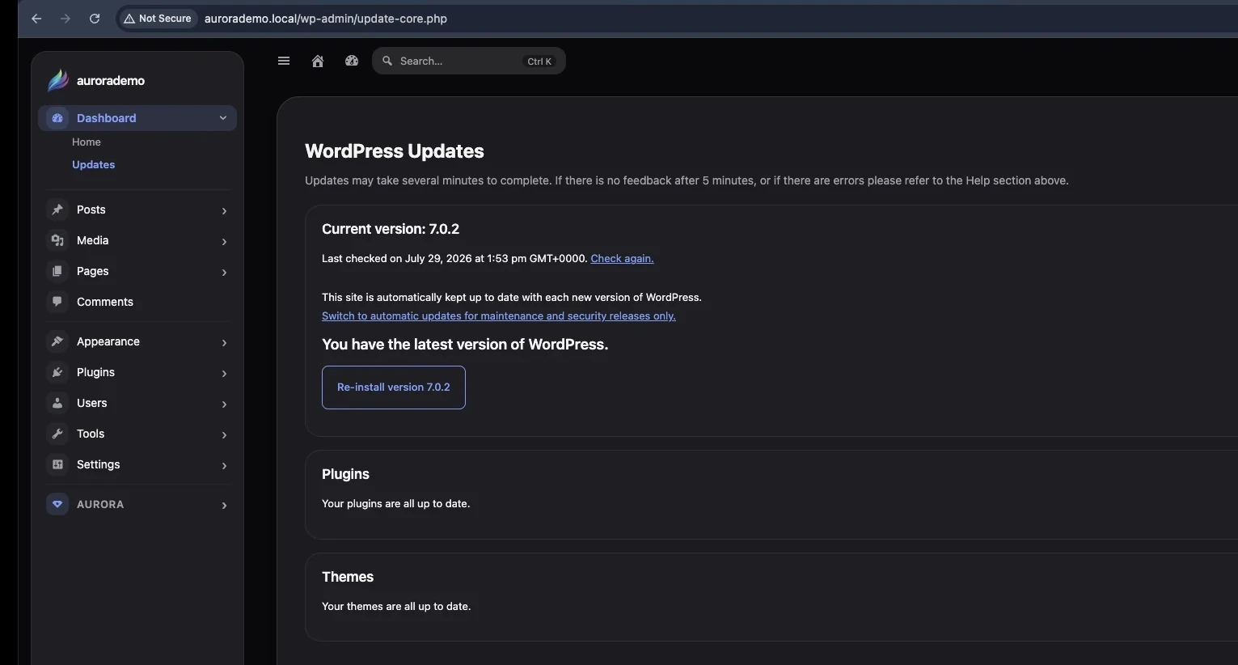This screenshot has width=1238, height=665.
Task: Expand the AURORA submenu arrow
Action: pos(224,505)
